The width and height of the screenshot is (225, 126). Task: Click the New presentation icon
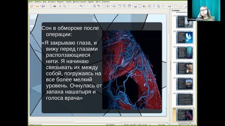click(x=31, y=6)
